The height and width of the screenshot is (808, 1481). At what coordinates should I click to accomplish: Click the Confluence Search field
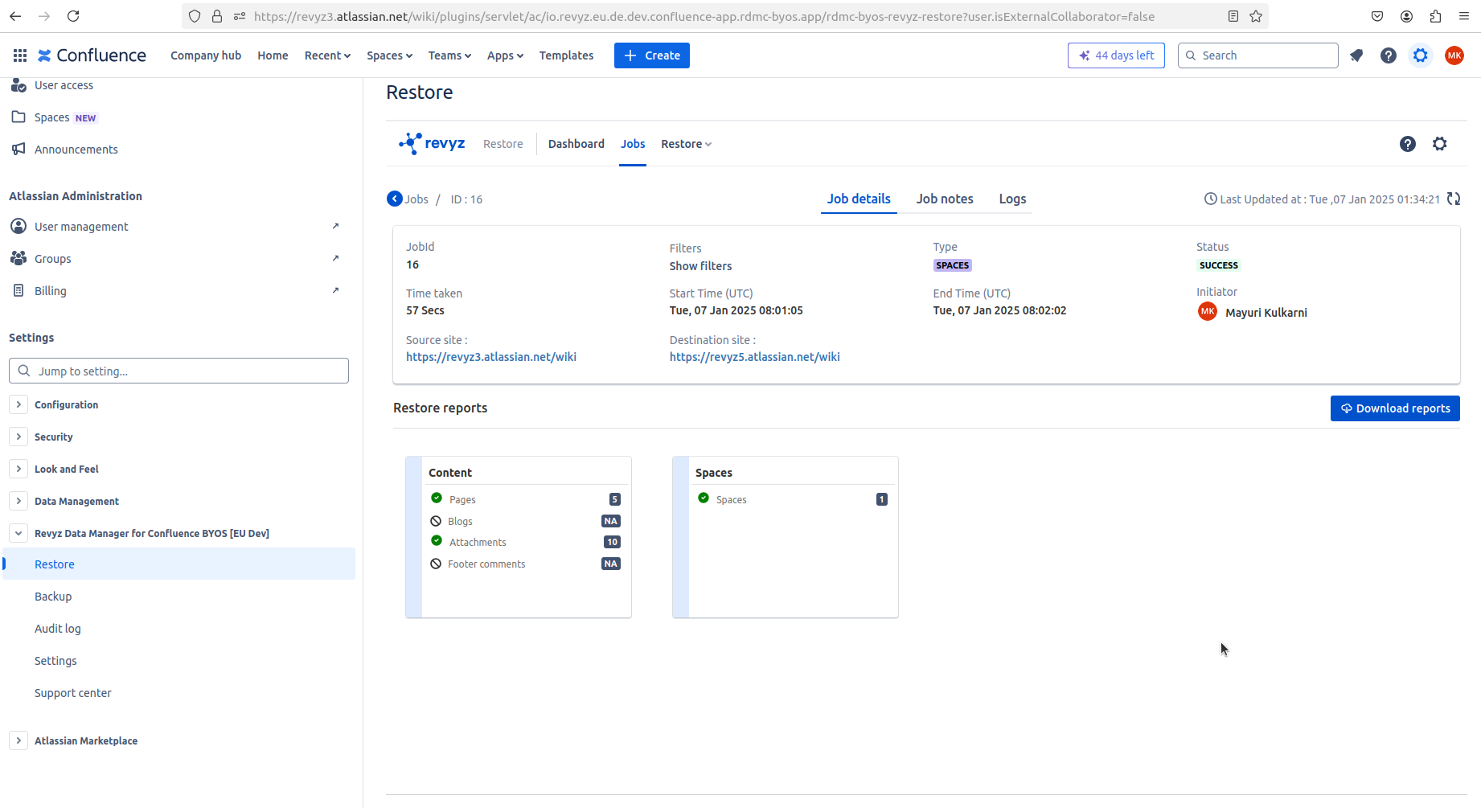[x=1257, y=55]
